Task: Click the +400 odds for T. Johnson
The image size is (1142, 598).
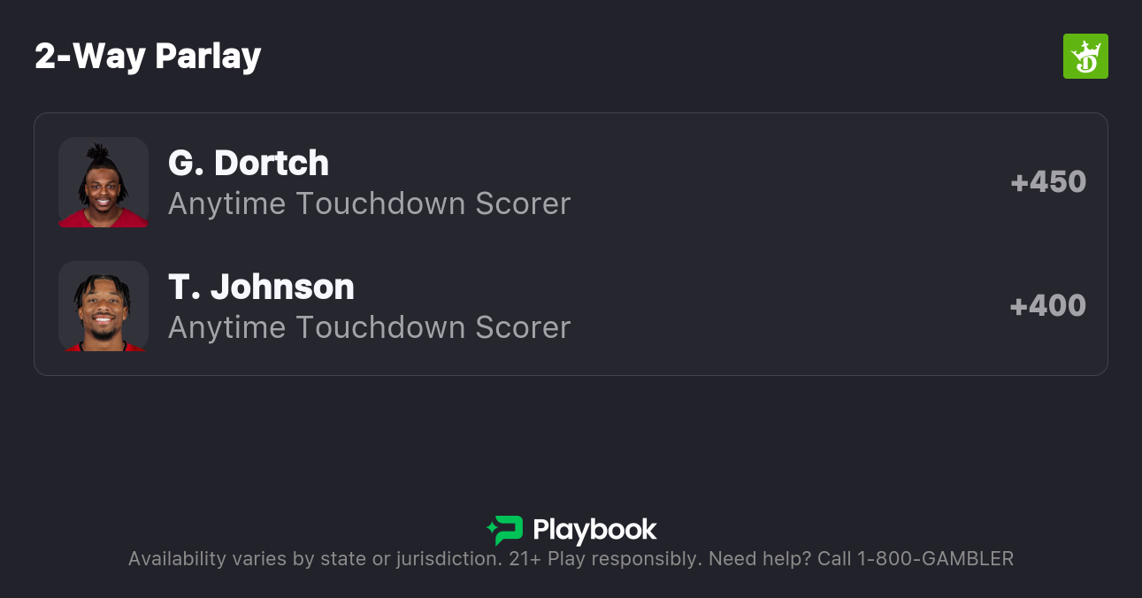Action: click(1048, 306)
